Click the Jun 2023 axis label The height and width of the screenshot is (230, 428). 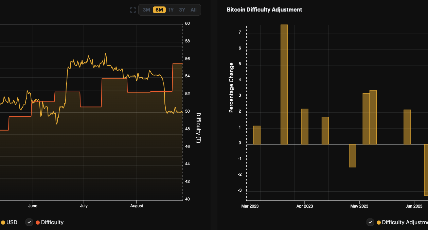pyautogui.click(x=414, y=206)
